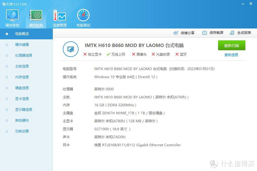Select 内存信息 from the left menu
The width and height of the screenshot is (257, 171).
click(23, 77)
